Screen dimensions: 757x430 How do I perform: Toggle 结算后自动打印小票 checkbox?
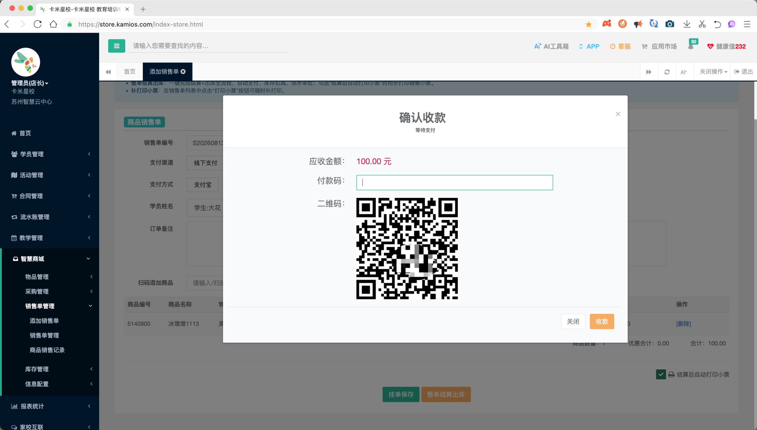tap(661, 374)
